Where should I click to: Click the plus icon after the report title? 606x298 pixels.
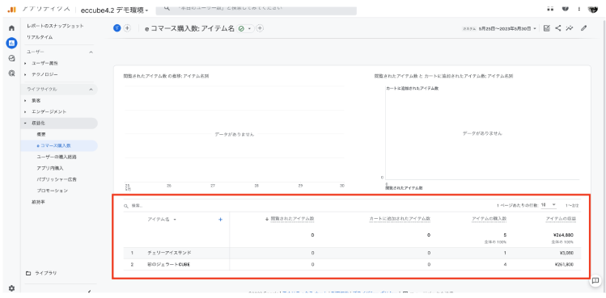[260, 28]
